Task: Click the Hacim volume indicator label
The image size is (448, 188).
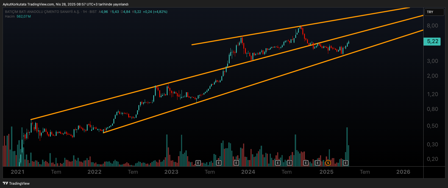Action: coord(10,16)
